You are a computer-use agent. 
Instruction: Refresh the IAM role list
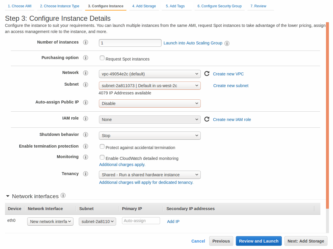tap(207, 119)
